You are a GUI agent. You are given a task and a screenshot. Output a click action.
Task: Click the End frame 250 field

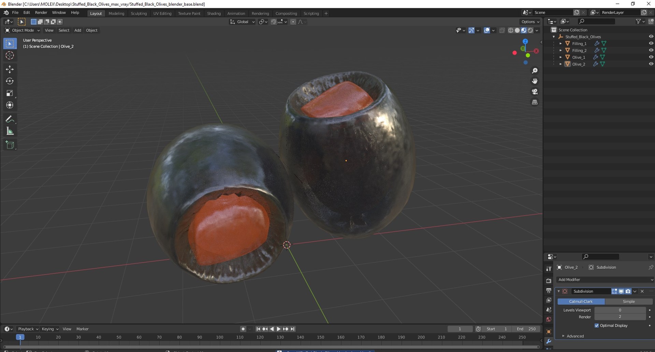click(526, 329)
